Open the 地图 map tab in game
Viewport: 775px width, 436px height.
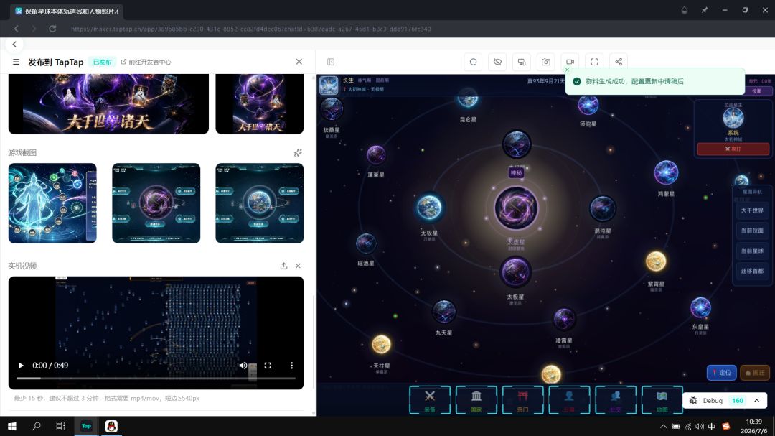662,400
